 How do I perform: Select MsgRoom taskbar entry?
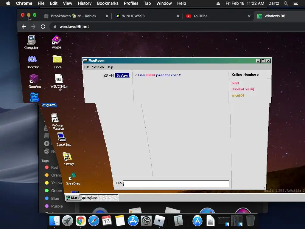[x=99, y=198]
